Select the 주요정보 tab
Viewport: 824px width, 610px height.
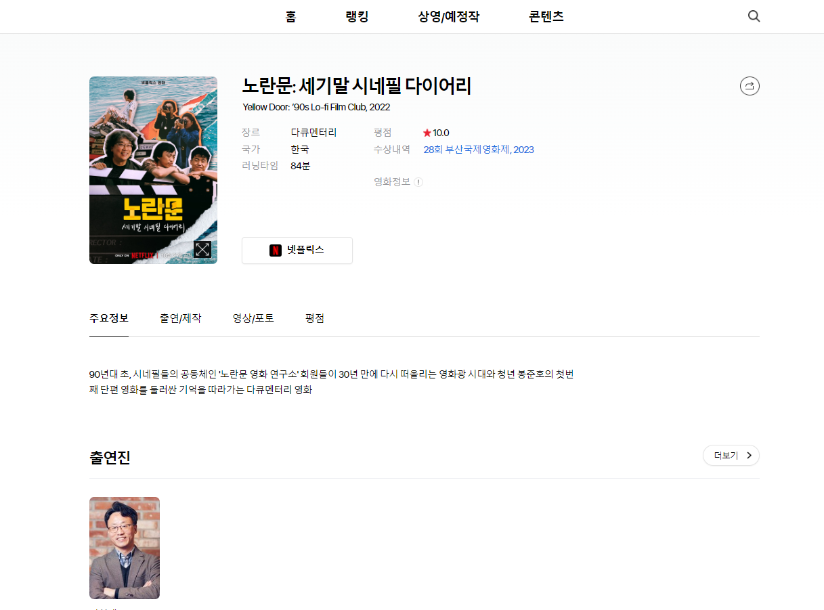(109, 318)
